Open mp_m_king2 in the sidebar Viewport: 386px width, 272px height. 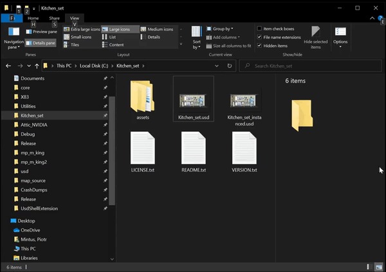tap(33, 162)
